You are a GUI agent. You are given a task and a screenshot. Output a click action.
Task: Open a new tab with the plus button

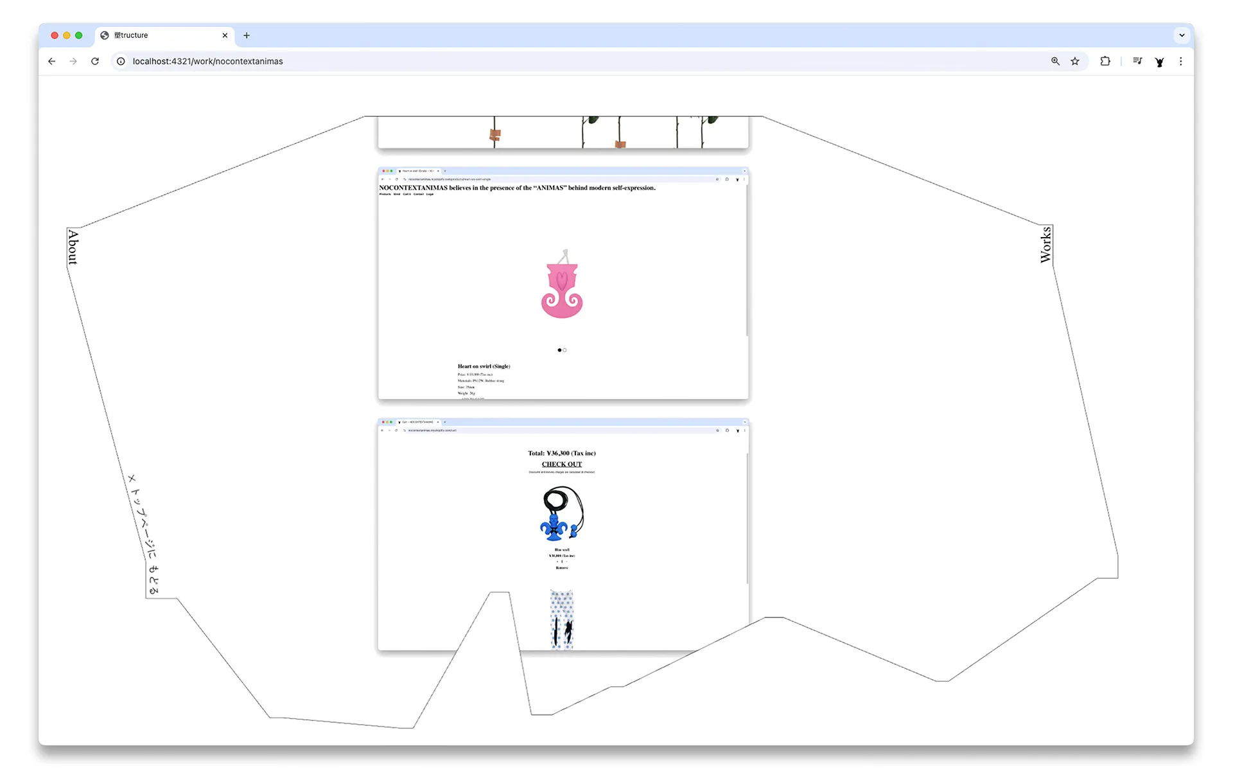(x=247, y=35)
